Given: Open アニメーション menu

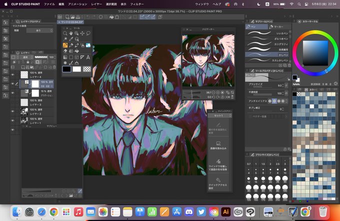Looking at the screenshot, I should click(x=77, y=4).
